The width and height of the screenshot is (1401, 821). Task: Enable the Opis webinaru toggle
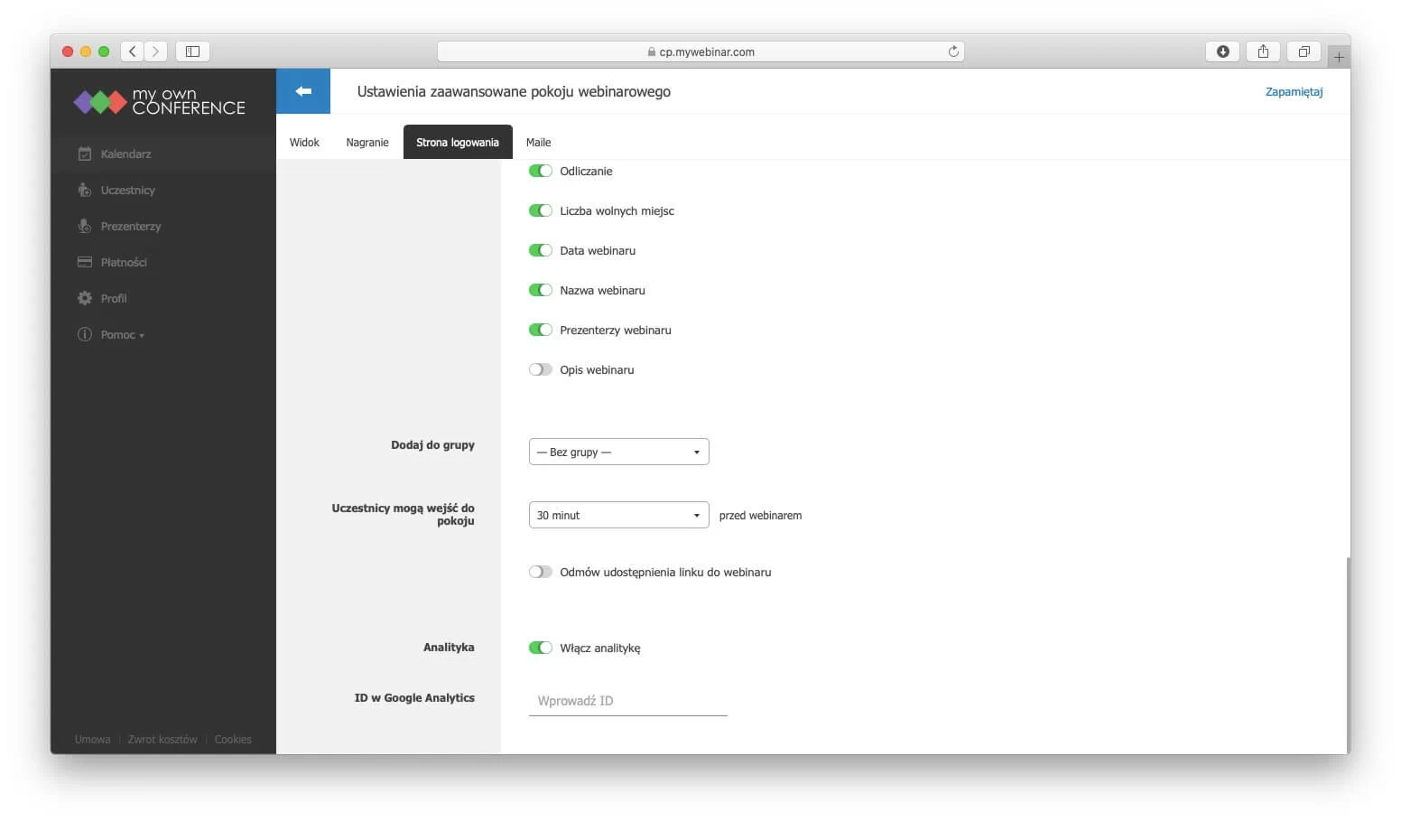pos(541,369)
